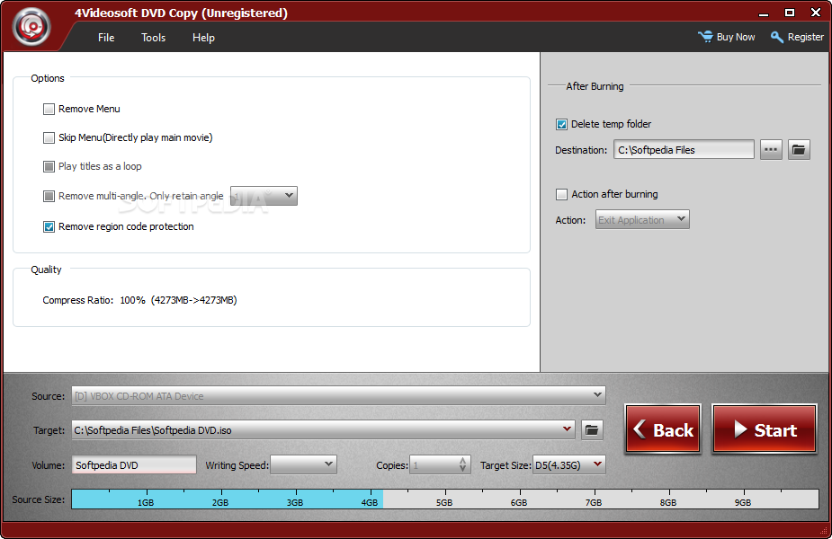Open the Help menu
This screenshot has height=539, width=832.
pyautogui.click(x=203, y=38)
